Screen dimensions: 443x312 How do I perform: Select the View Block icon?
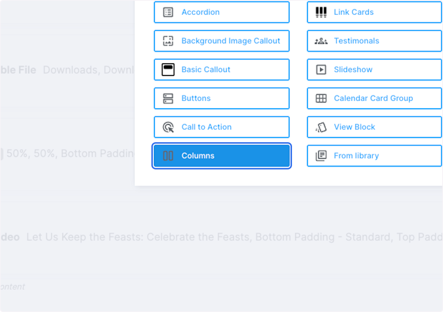coord(321,127)
